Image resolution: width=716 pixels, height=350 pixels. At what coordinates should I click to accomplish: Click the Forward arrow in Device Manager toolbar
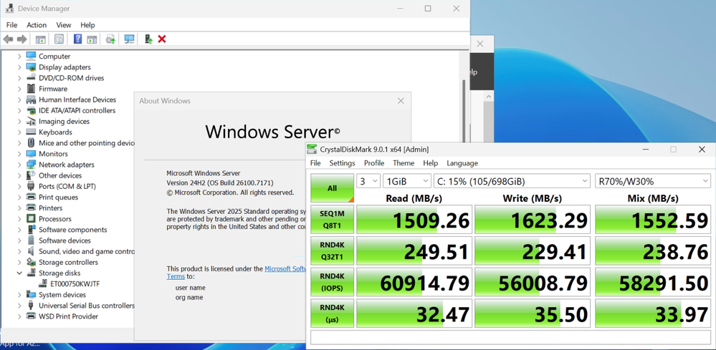coord(22,39)
